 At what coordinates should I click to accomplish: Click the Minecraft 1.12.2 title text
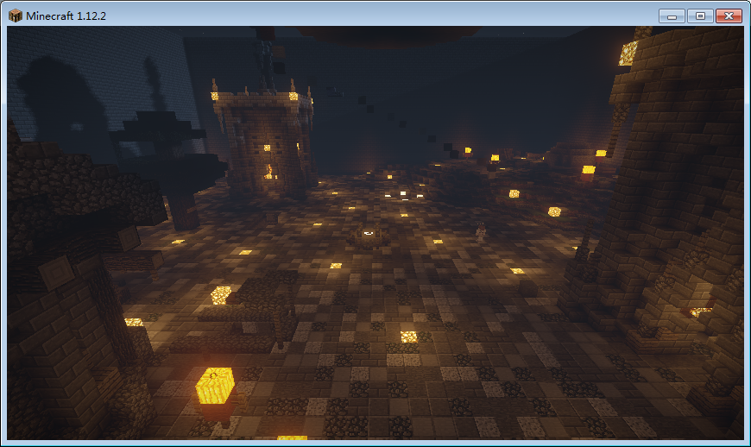pyautogui.click(x=66, y=16)
